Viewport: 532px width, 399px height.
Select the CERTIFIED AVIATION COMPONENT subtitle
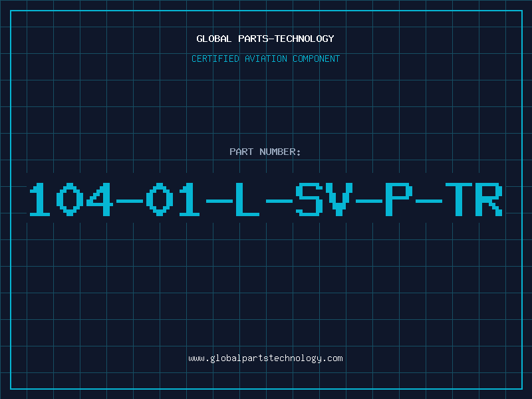pyautogui.click(x=265, y=59)
